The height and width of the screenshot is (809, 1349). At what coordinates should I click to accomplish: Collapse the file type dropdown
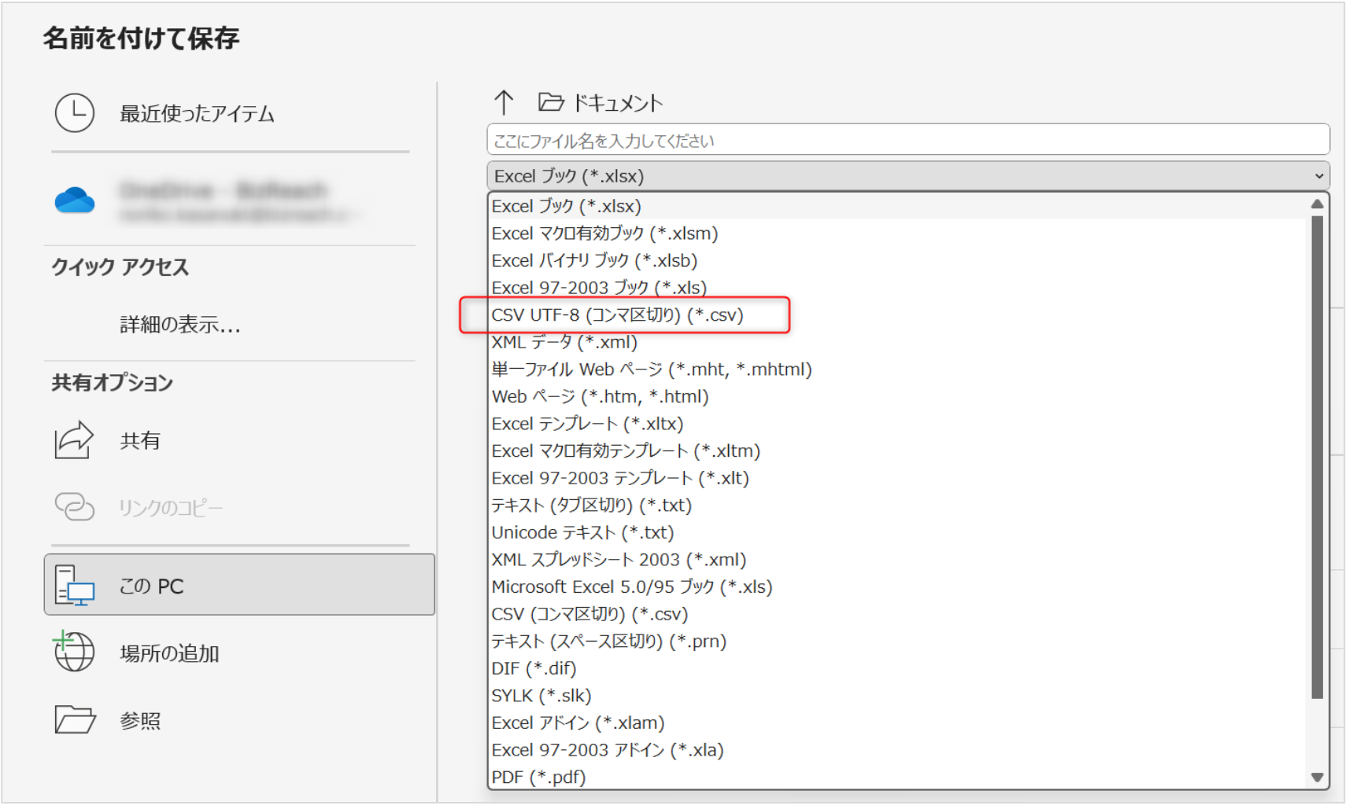click(x=1318, y=176)
